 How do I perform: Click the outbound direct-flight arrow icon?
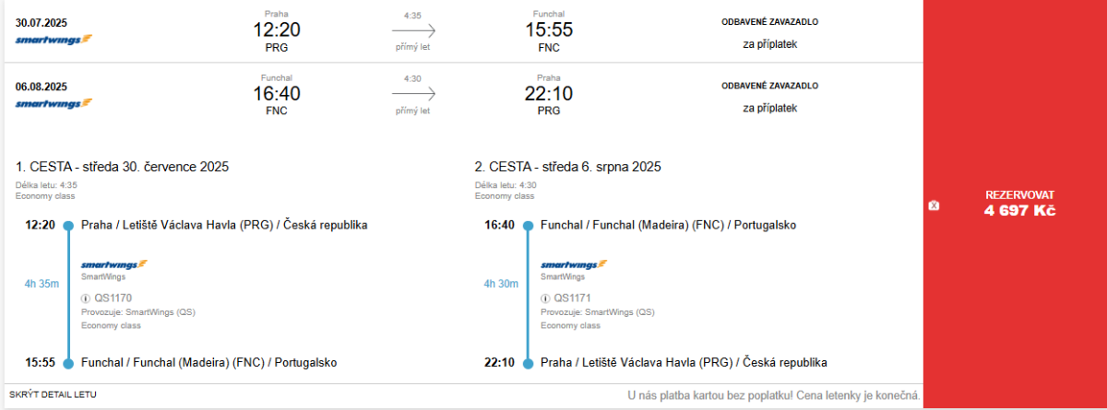click(x=412, y=29)
